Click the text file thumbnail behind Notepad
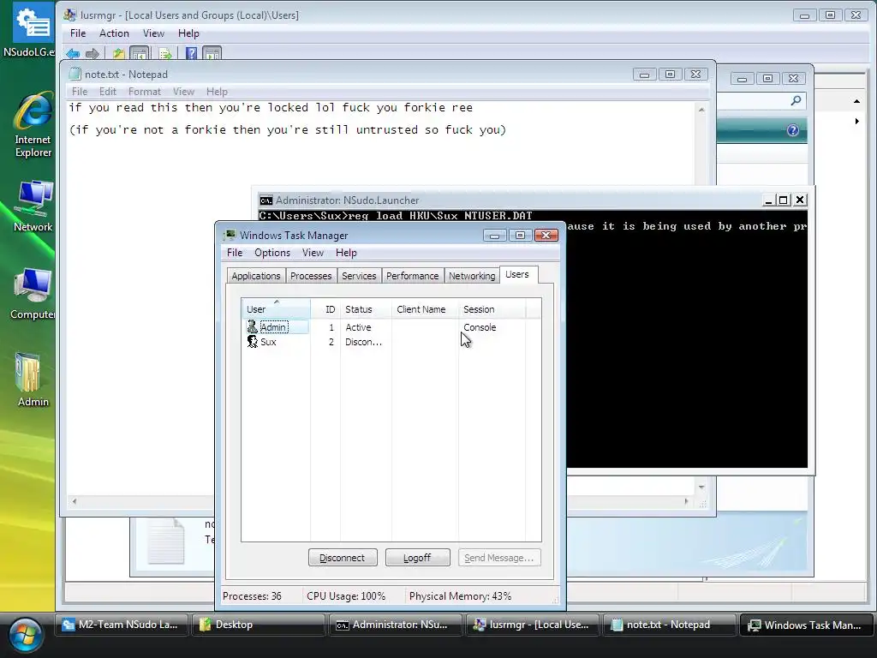 coord(165,541)
